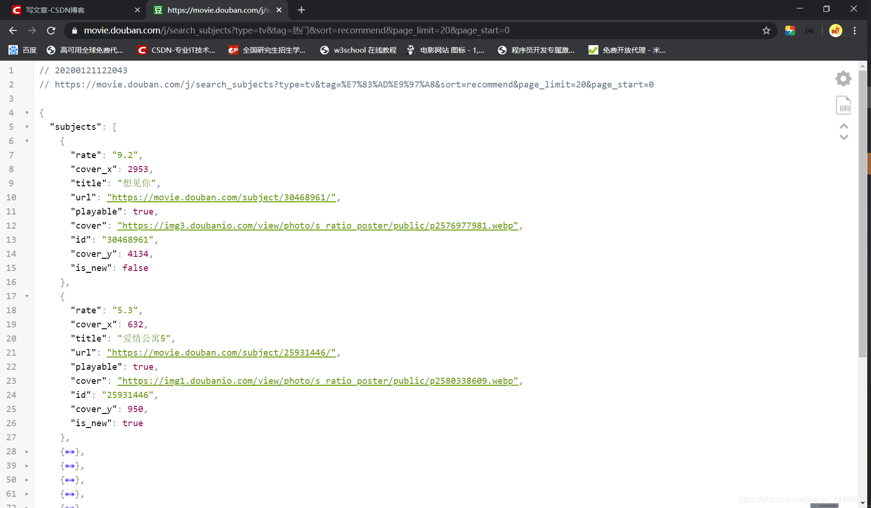Collapse the subjects array on line 5
Viewport: 871px width, 508px height.
(x=27, y=127)
